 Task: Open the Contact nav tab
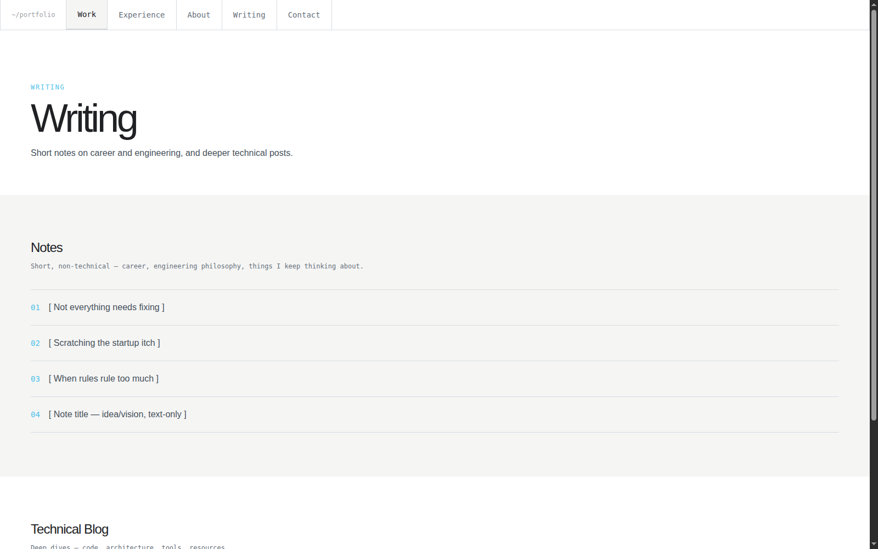pyautogui.click(x=304, y=15)
